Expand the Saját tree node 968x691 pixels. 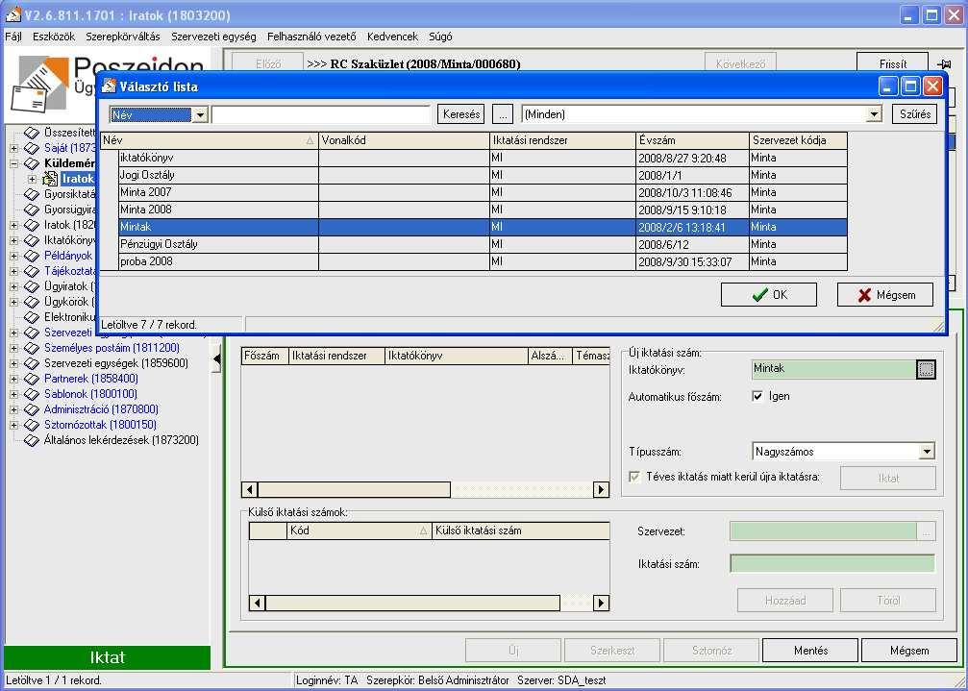[14, 148]
